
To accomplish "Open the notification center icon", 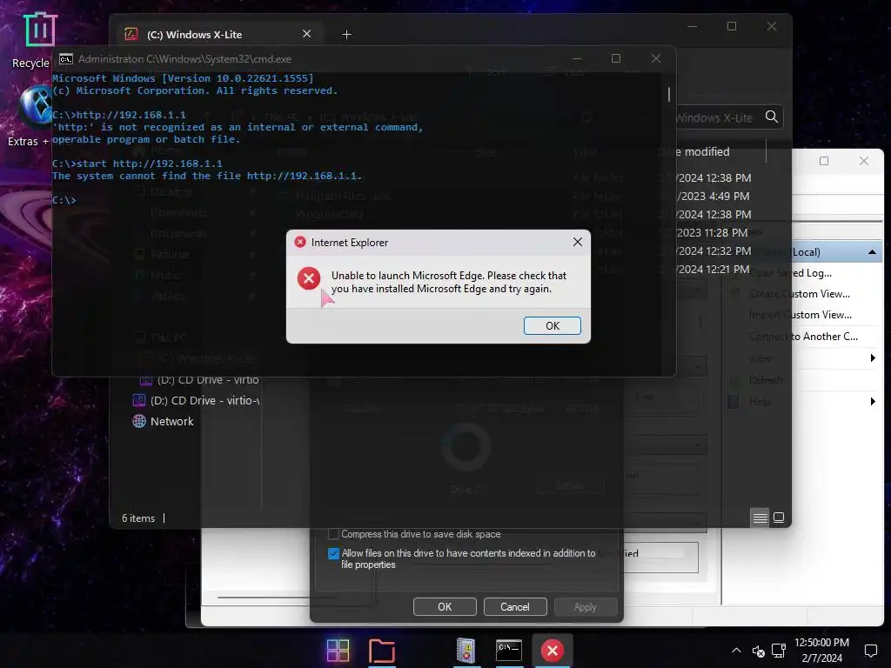I will coord(870,651).
